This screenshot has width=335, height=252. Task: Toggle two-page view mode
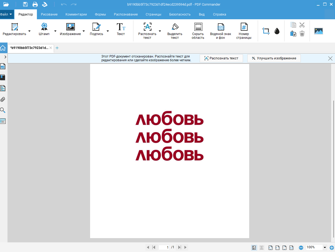pos(261,247)
